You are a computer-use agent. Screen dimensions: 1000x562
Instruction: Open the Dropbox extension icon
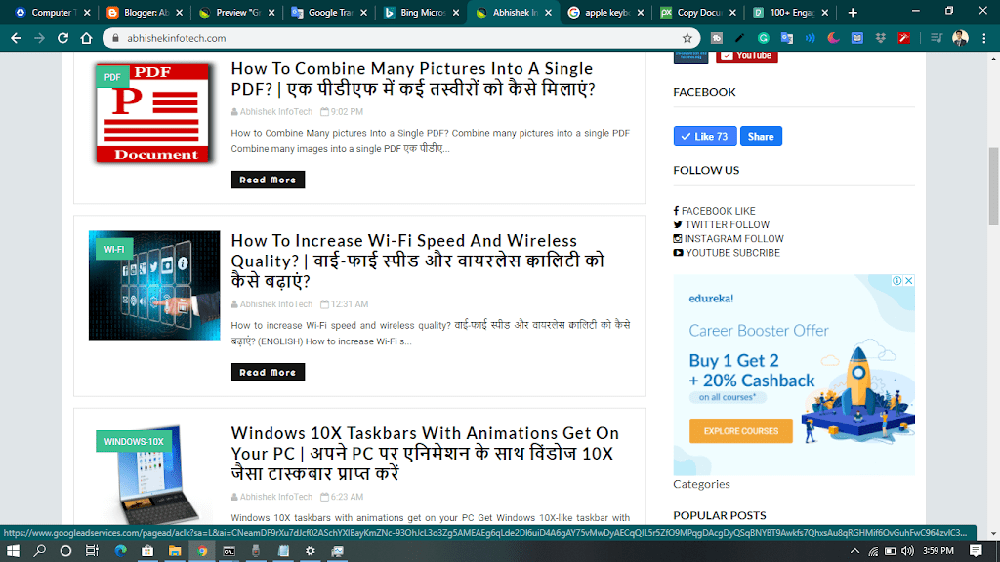click(881, 38)
